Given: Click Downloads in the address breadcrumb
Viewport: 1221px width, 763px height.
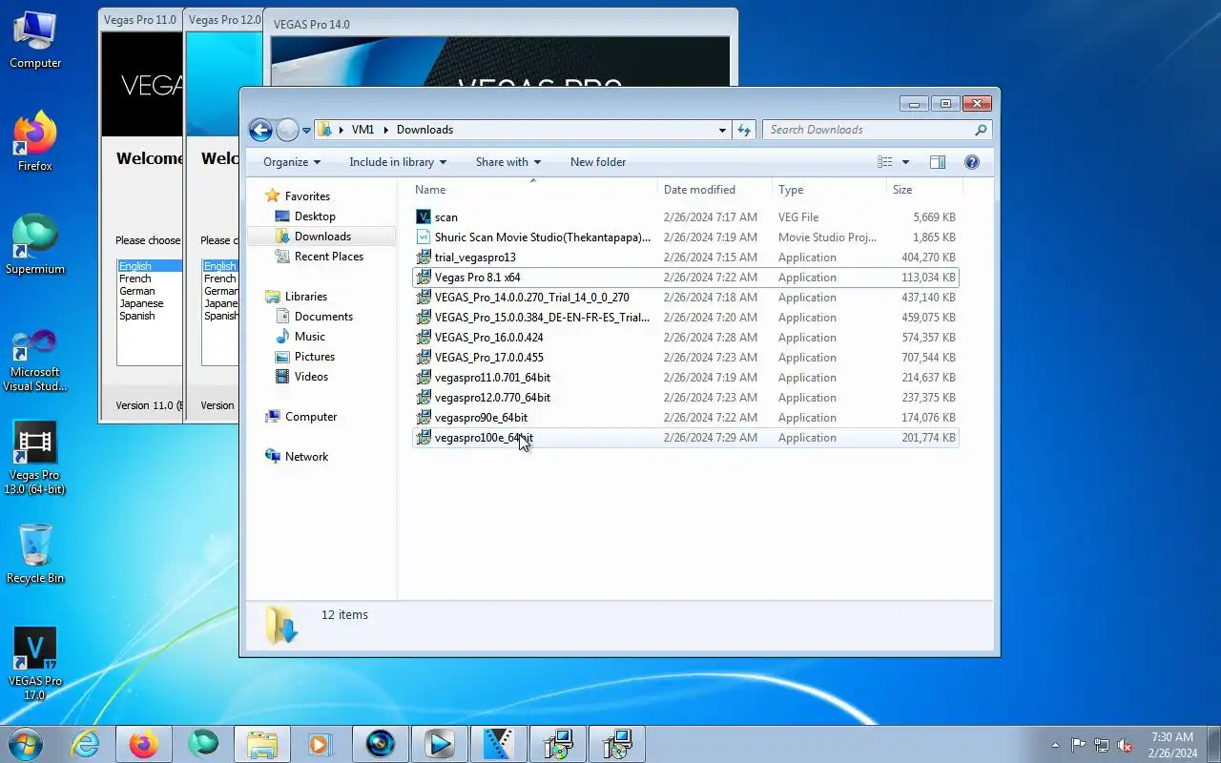Looking at the screenshot, I should (424, 130).
